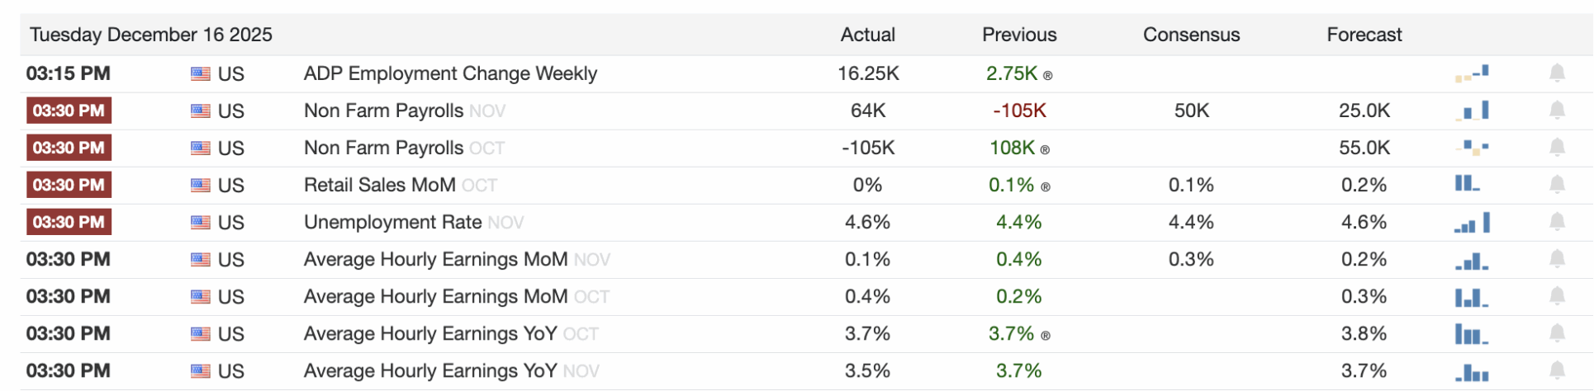
Task: Click the Tuesday December 16 2025 date header
Action: [151, 35]
